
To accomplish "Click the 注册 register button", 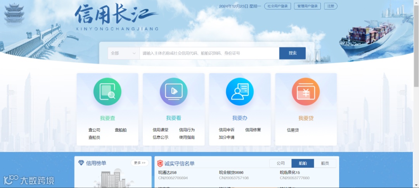I will pos(331,6).
